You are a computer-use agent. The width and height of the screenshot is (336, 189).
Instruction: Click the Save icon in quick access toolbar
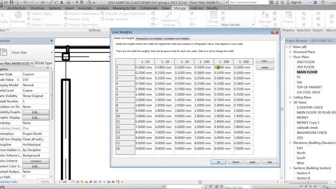point(12,2)
